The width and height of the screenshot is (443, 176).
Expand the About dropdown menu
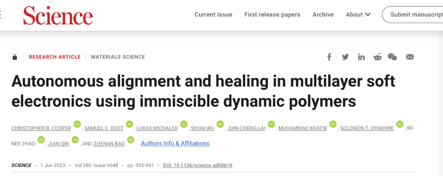pos(358,15)
